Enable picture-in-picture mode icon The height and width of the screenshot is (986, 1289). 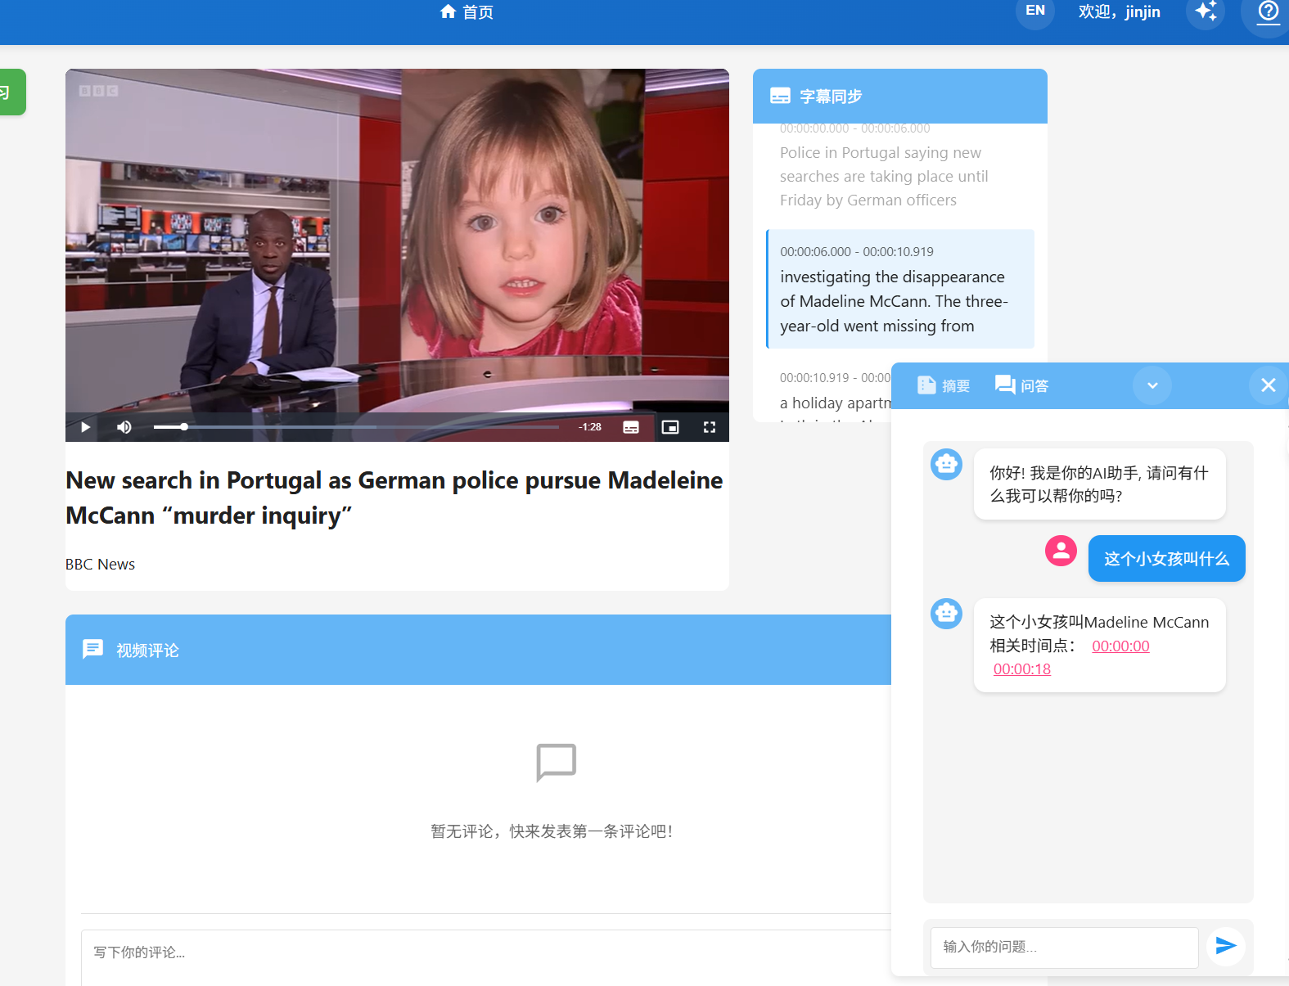(670, 427)
